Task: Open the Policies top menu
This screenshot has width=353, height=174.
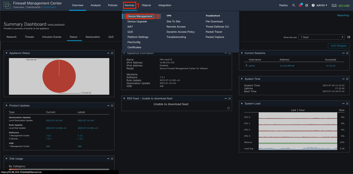Action: (x=113, y=5)
